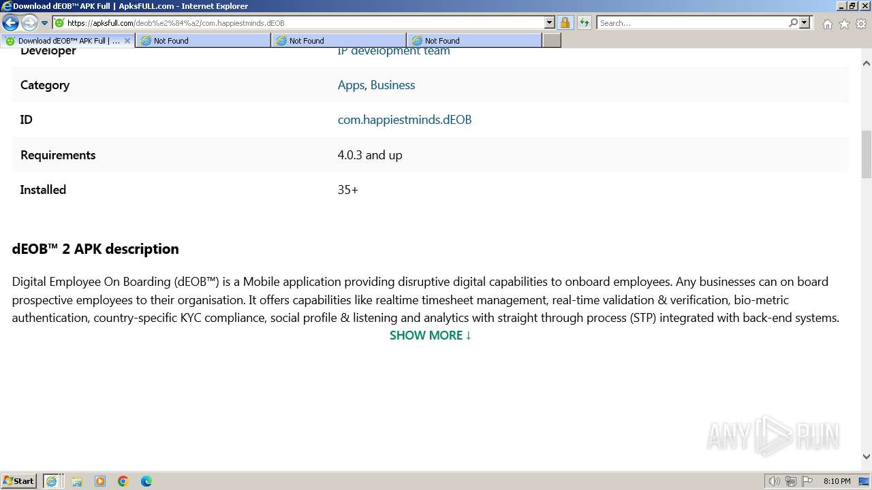Click the Category row label
872x490 pixels.
(45, 85)
